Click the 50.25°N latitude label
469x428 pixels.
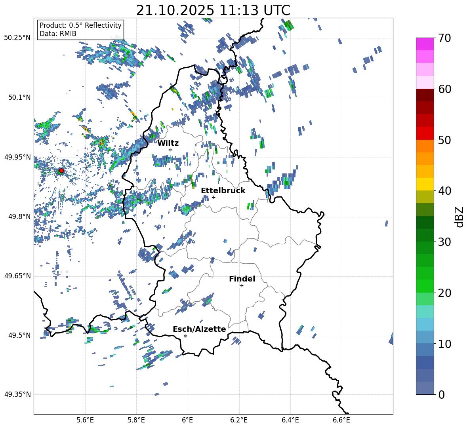[17, 38]
